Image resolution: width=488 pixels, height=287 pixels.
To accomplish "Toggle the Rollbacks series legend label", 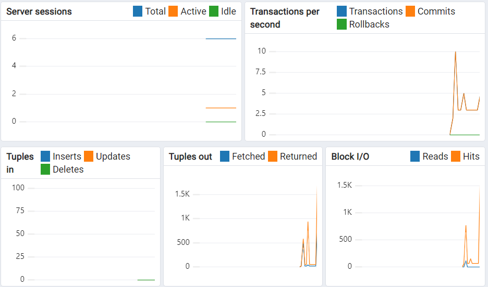I will point(369,24).
